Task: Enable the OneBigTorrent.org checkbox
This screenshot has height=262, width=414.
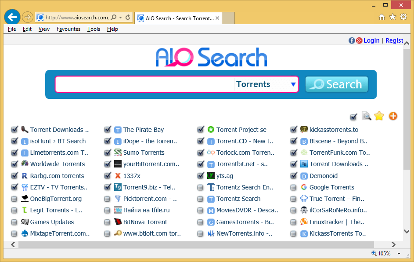Action: point(14,199)
